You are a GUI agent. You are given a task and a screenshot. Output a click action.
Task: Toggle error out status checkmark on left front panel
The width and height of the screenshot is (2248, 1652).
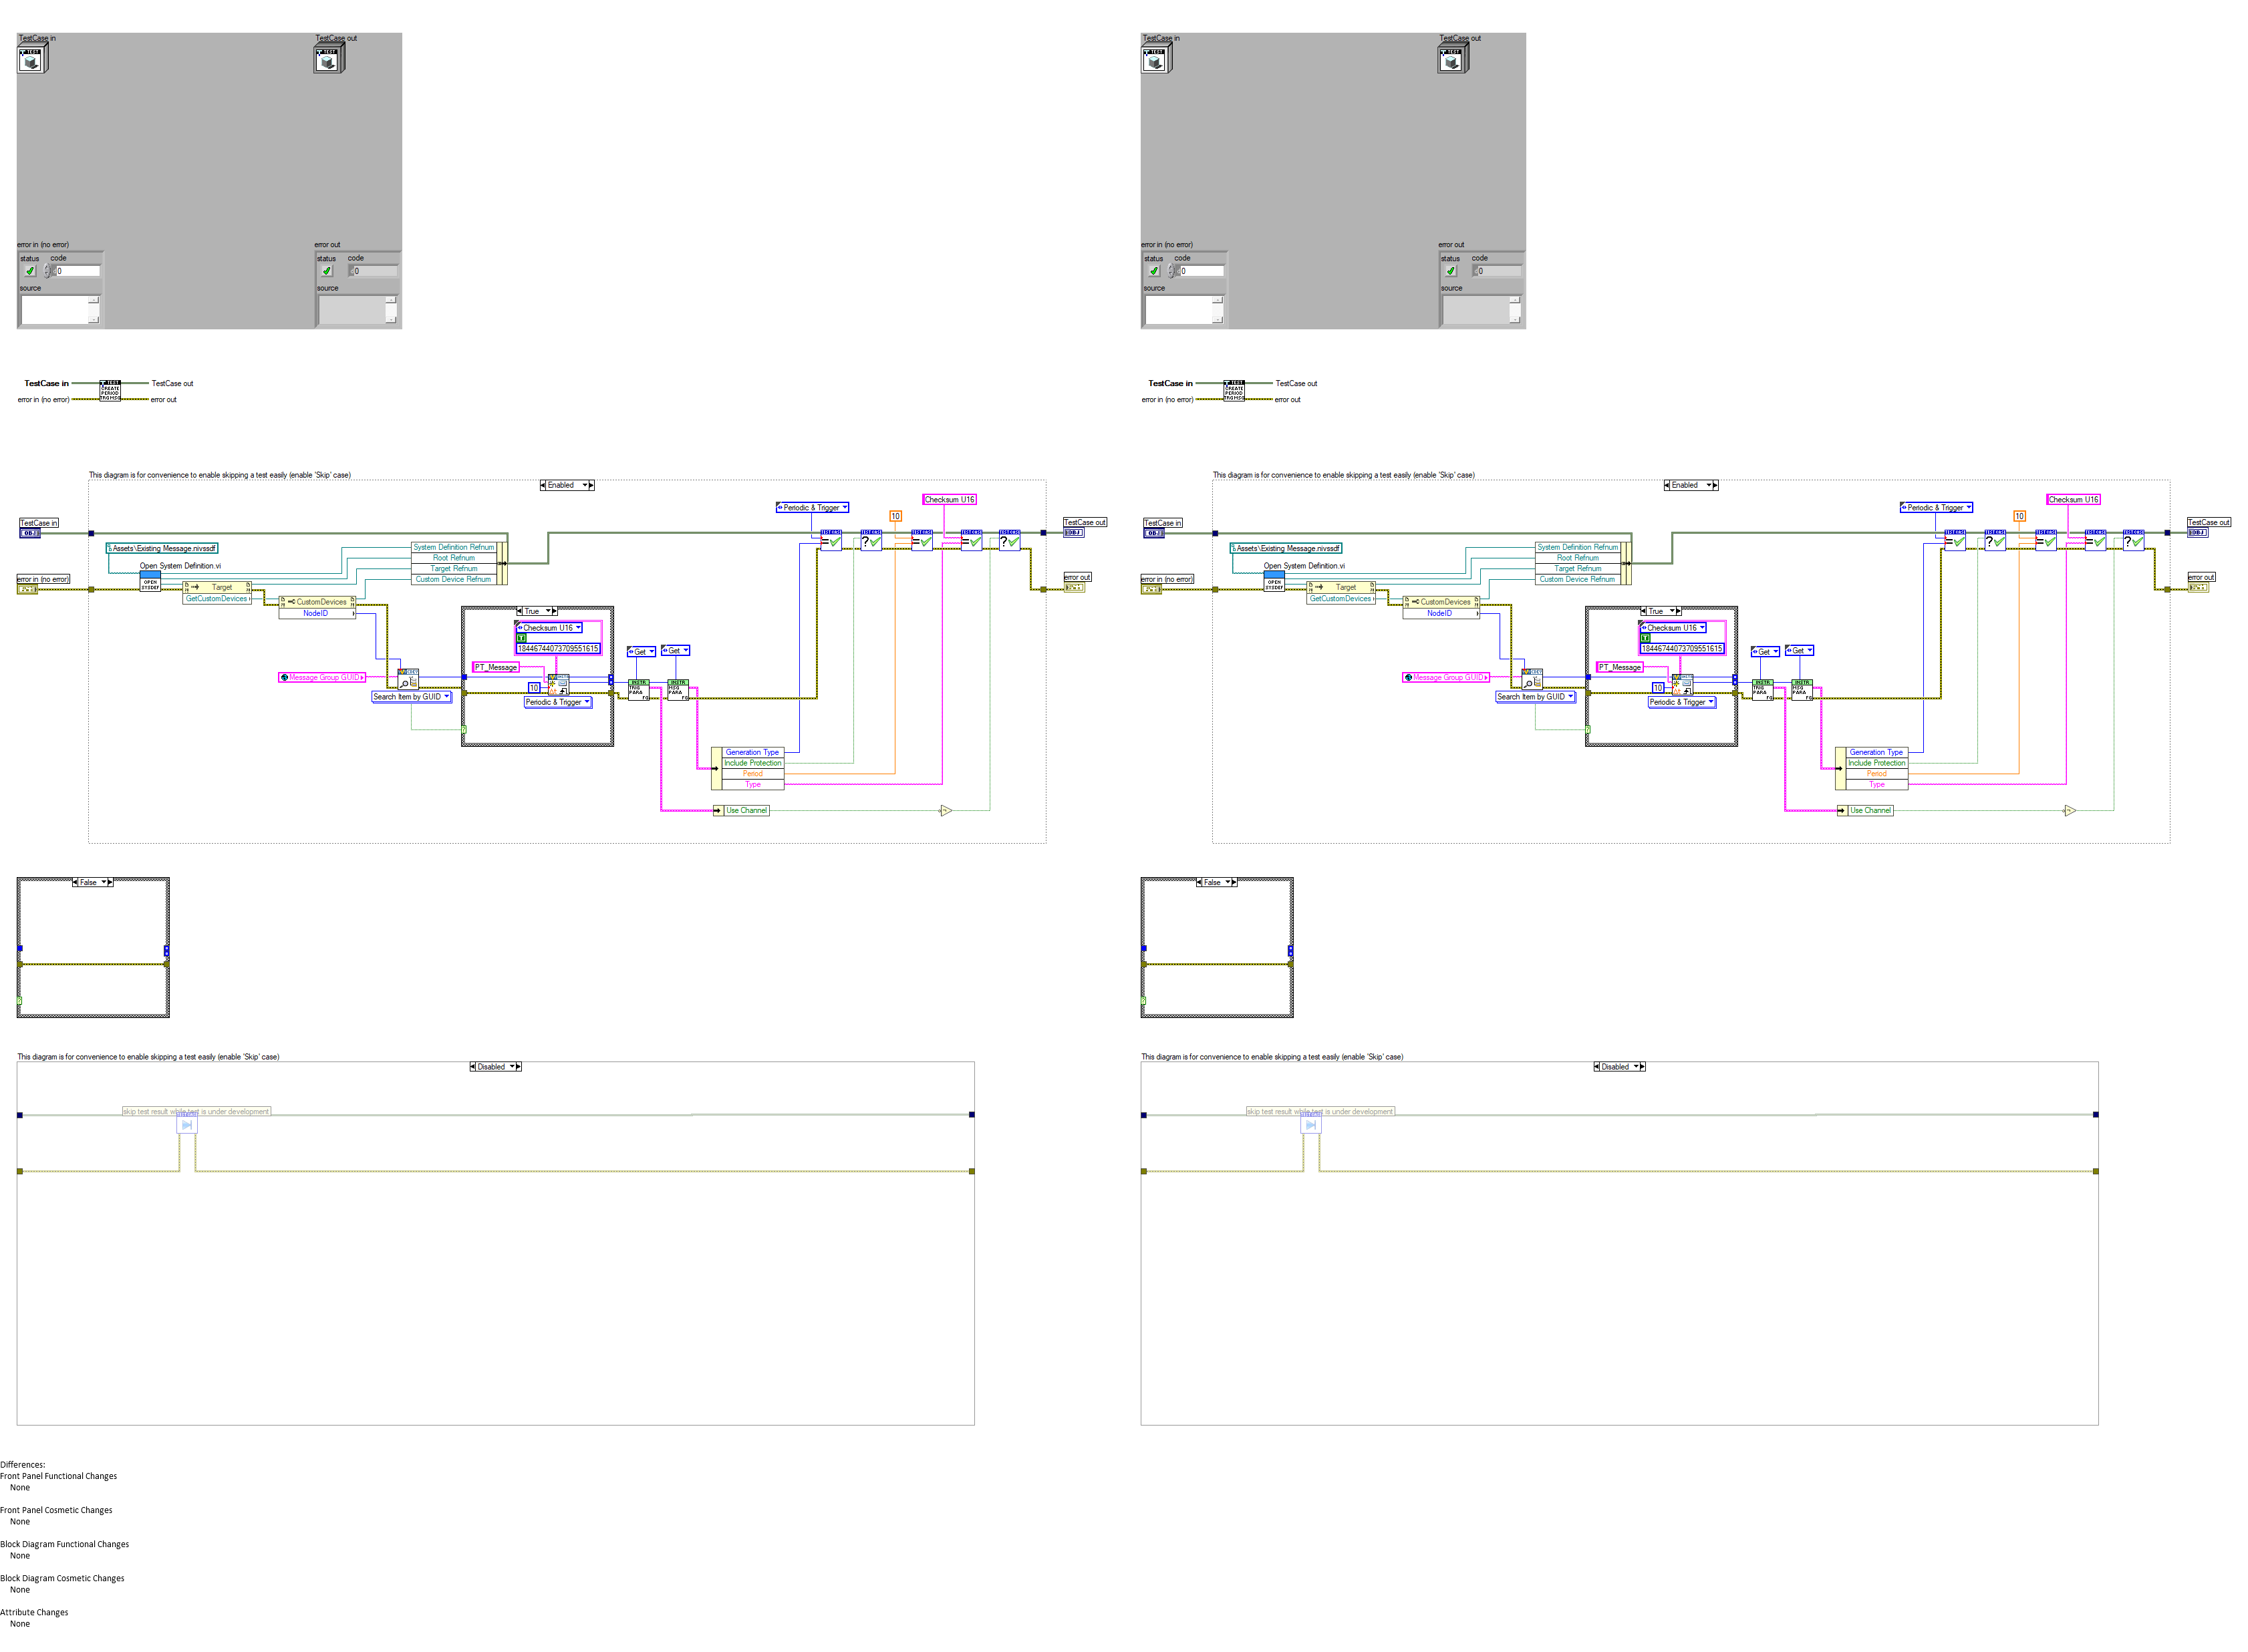click(326, 271)
